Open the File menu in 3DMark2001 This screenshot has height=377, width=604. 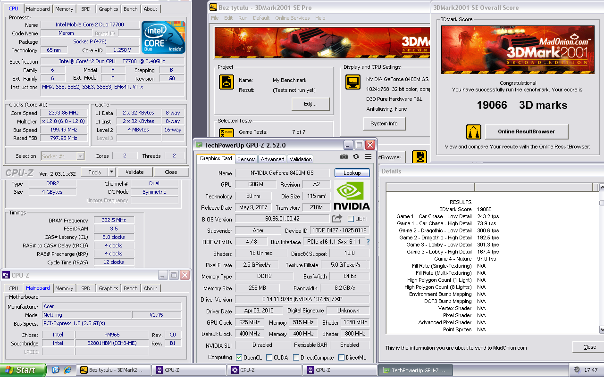tap(215, 18)
